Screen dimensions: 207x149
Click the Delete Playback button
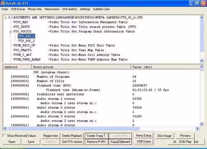pos(72,136)
